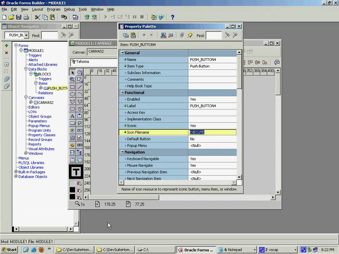This screenshot has width=339, height=254.
Task: Collapse the MODULE1 tree node
Action: pyautogui.click(x=21, y=50)
